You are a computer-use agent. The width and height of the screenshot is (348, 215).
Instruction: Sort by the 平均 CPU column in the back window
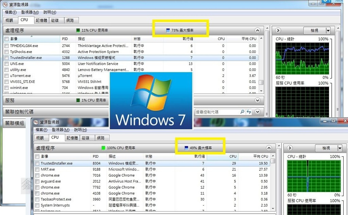(x=242, y=39)
